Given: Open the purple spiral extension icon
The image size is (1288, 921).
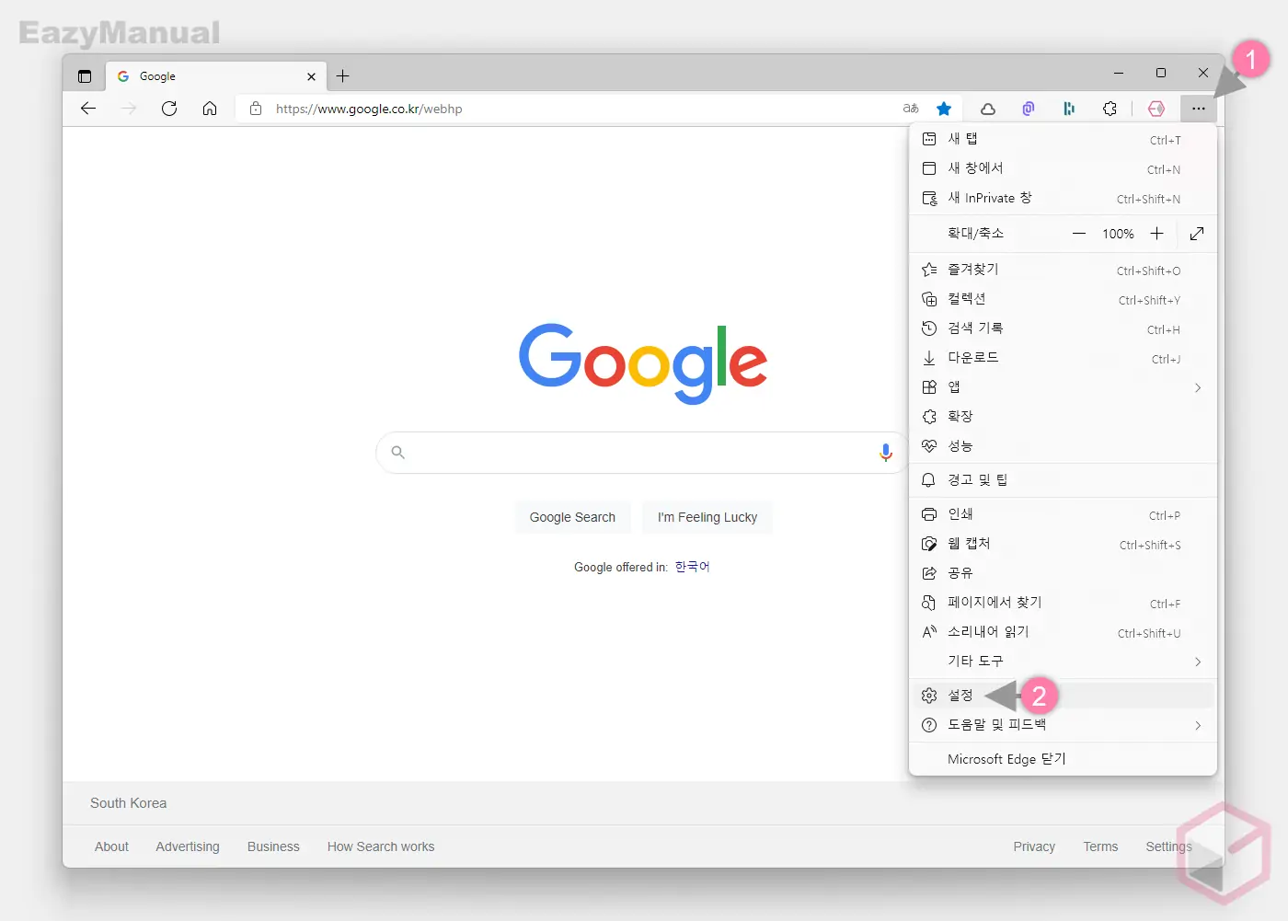Looking at the screenshot, I should (1029, 109).
